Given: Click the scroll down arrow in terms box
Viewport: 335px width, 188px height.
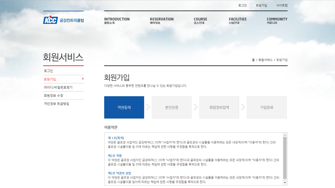Looking at the screenshot, I should [284, 183].
